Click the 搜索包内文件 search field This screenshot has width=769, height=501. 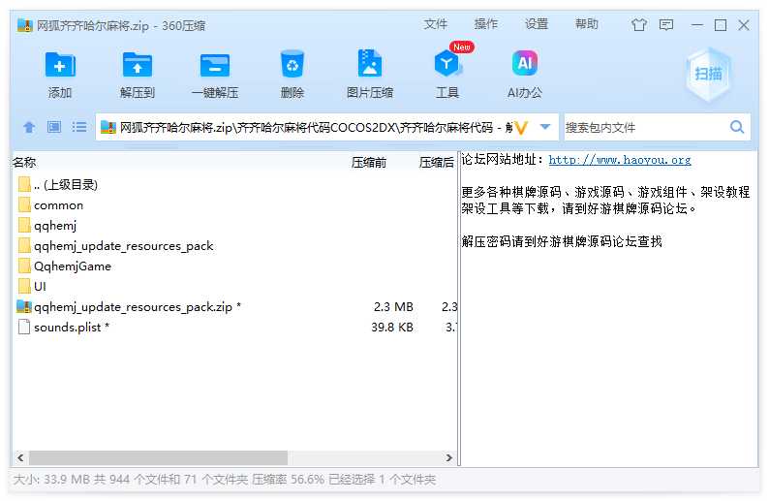(645, 128)
